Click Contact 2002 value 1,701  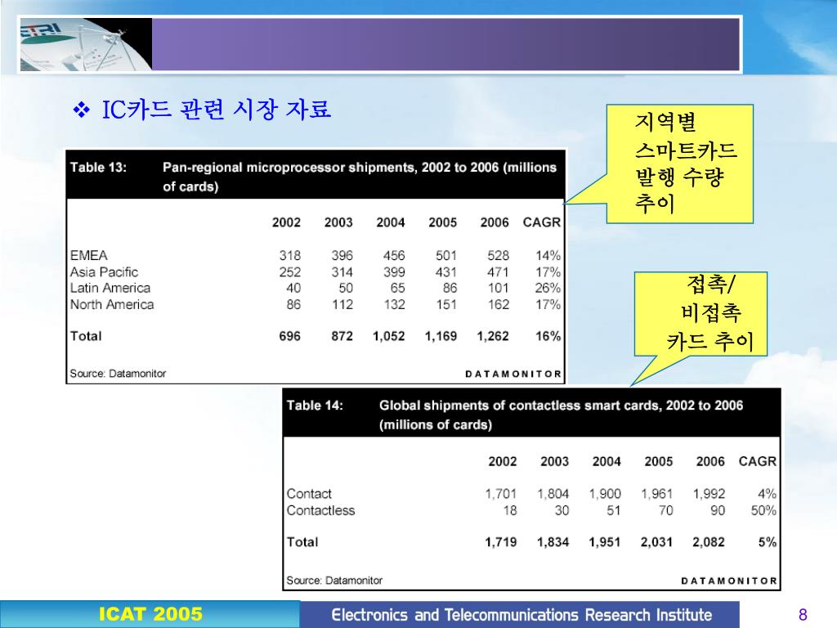pyautogui.click(x=501, y=493)
